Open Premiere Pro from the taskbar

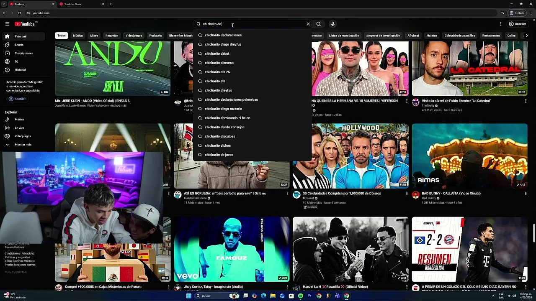click(x=310, y=296)
